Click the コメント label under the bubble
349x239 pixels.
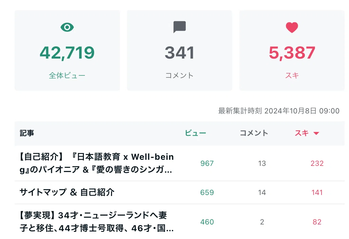coord(179,75)
